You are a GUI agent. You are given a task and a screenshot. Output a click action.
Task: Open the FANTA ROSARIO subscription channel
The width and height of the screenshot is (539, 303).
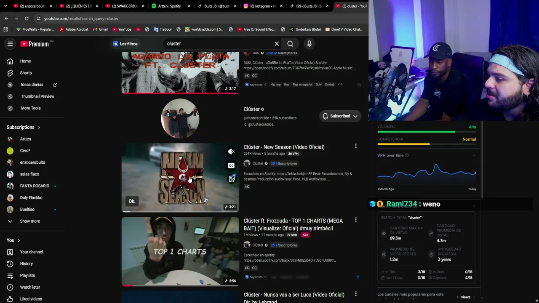[x=34, y=186]
